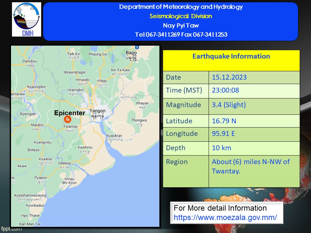This screenshot has width=311, height=233.
Task: Click 'Dedaye' label on map
Action: point(64,163)
